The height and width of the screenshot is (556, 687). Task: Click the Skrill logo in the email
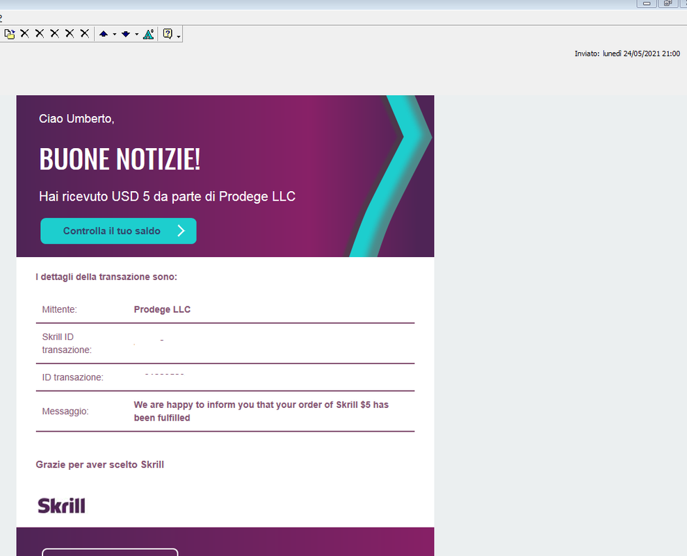(x=61, y=506)
